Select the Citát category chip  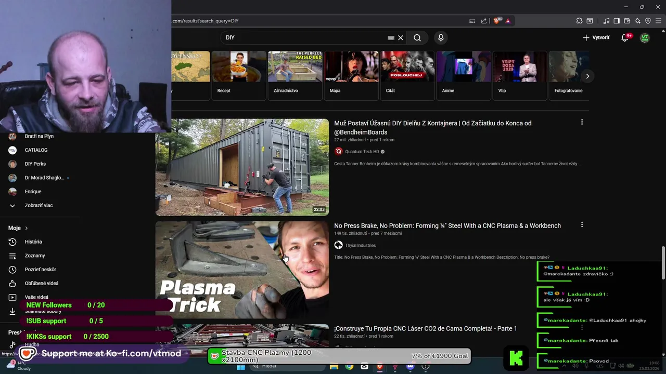click(x=407, y=75)
